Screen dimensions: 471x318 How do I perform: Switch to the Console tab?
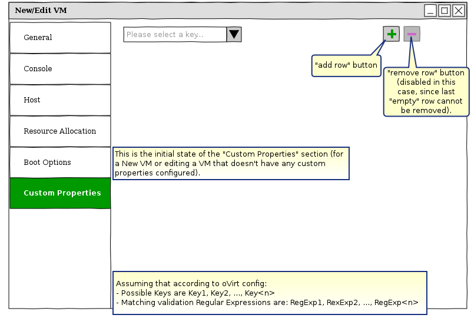[x=60, y=69]
